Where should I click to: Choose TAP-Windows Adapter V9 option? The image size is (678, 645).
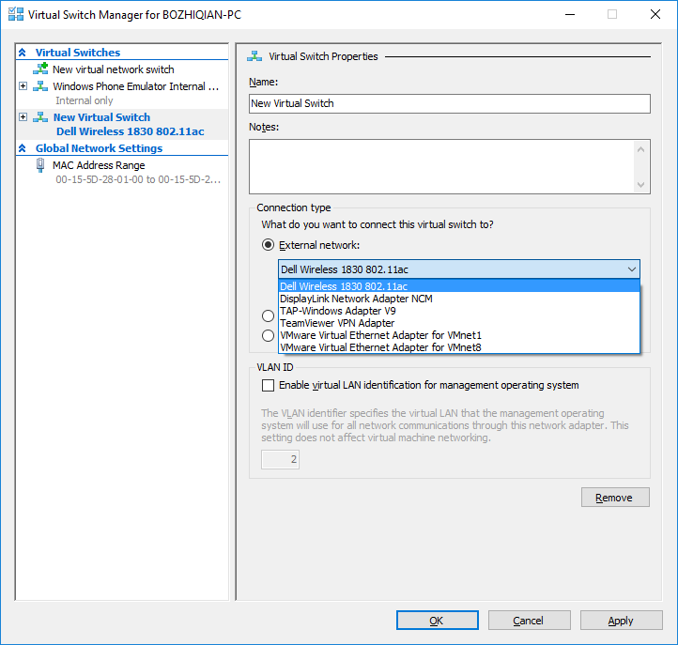459,311
